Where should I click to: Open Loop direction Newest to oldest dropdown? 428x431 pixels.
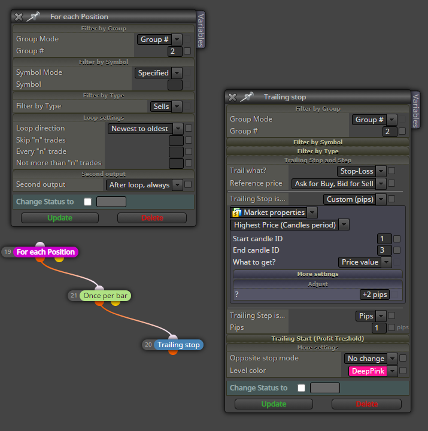click(x=178, y=129)
